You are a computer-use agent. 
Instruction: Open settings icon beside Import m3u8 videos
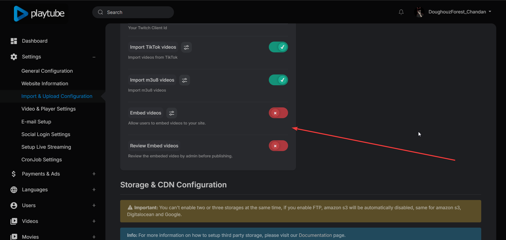(184, 80)
